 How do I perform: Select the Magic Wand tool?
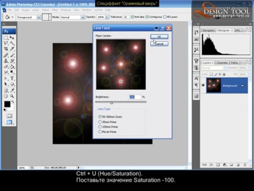12,43
